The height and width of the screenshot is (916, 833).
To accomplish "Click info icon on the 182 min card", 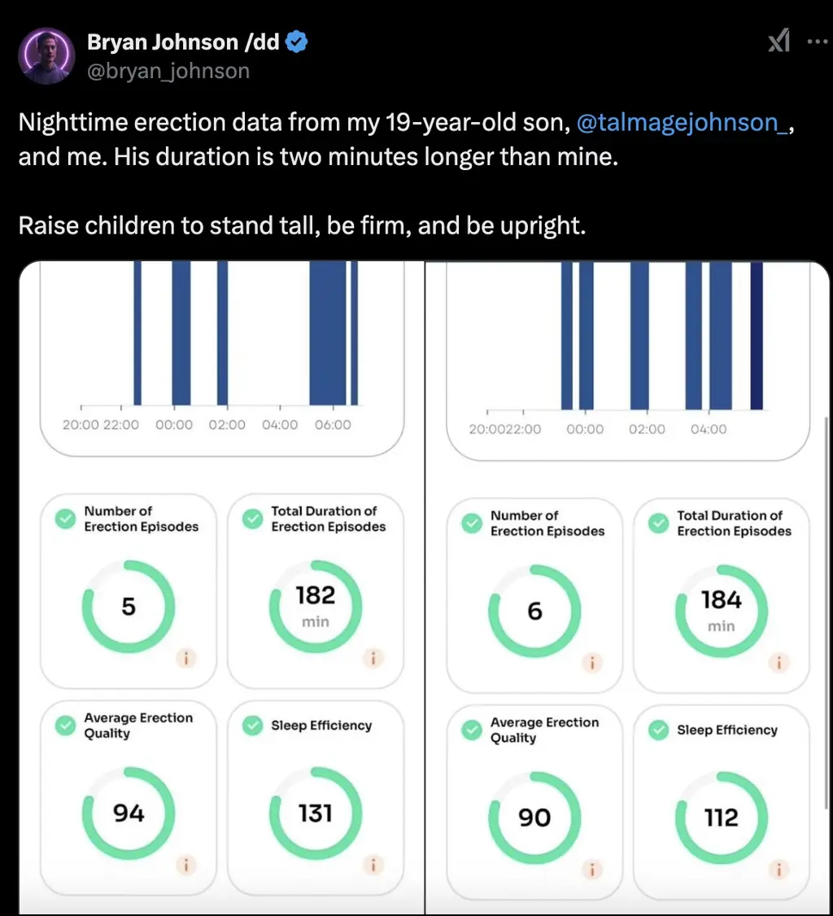I will click(373, 659).
